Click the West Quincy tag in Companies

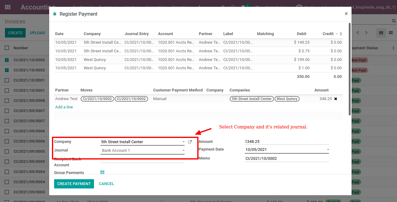click(287, 99)
